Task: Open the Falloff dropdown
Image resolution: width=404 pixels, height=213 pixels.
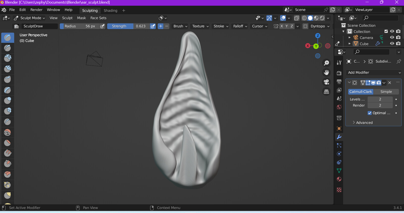Action: click(240, 26)
